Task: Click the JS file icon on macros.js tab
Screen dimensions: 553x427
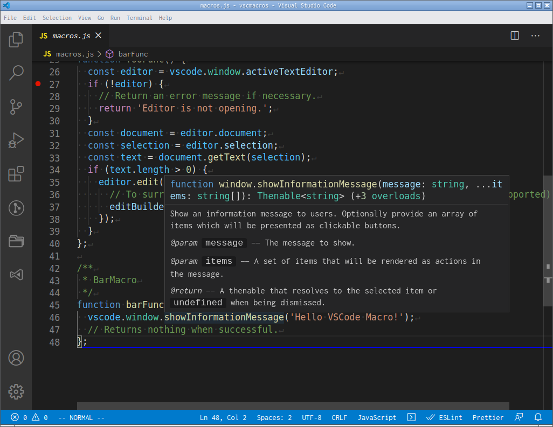Action: [x=43, y=36]
